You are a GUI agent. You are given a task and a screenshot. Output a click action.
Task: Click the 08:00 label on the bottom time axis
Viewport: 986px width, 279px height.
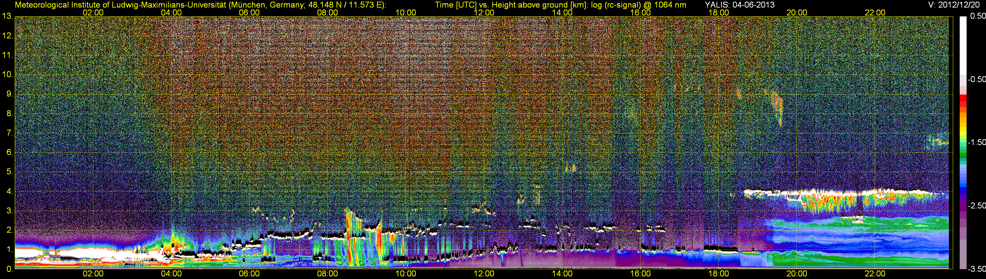coord(327,274)
